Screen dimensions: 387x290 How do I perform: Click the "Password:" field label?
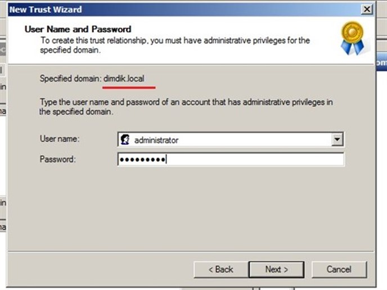point(58,159)
